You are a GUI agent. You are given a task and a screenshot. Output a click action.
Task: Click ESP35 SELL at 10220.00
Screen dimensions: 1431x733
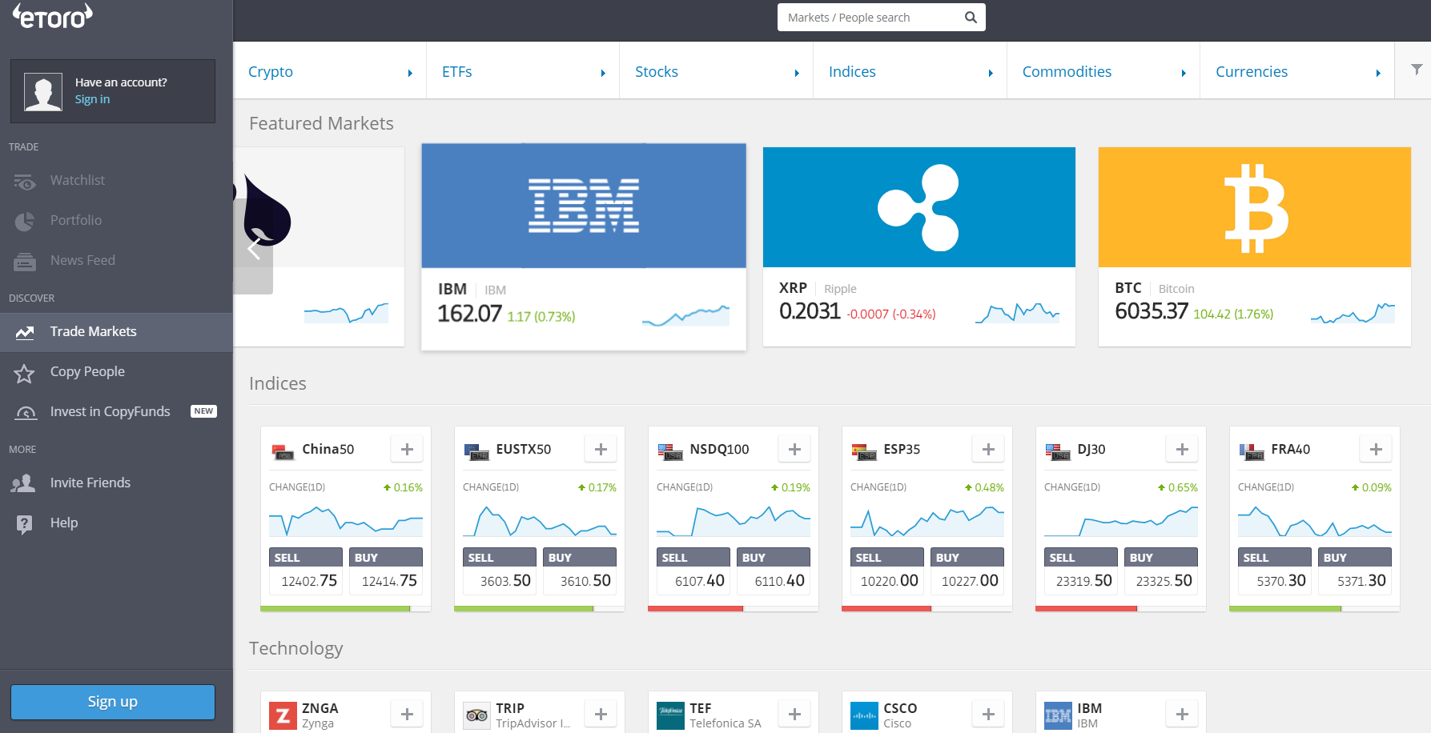pos(887,571)
